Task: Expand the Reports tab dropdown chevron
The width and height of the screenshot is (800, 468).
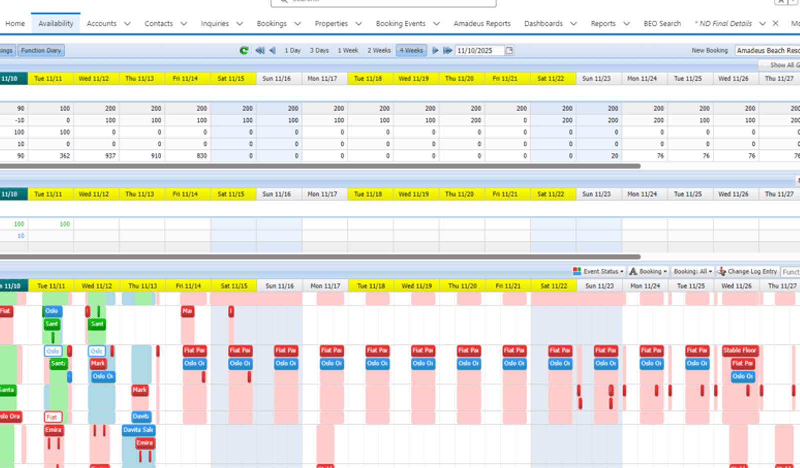Action: (627, 23)
